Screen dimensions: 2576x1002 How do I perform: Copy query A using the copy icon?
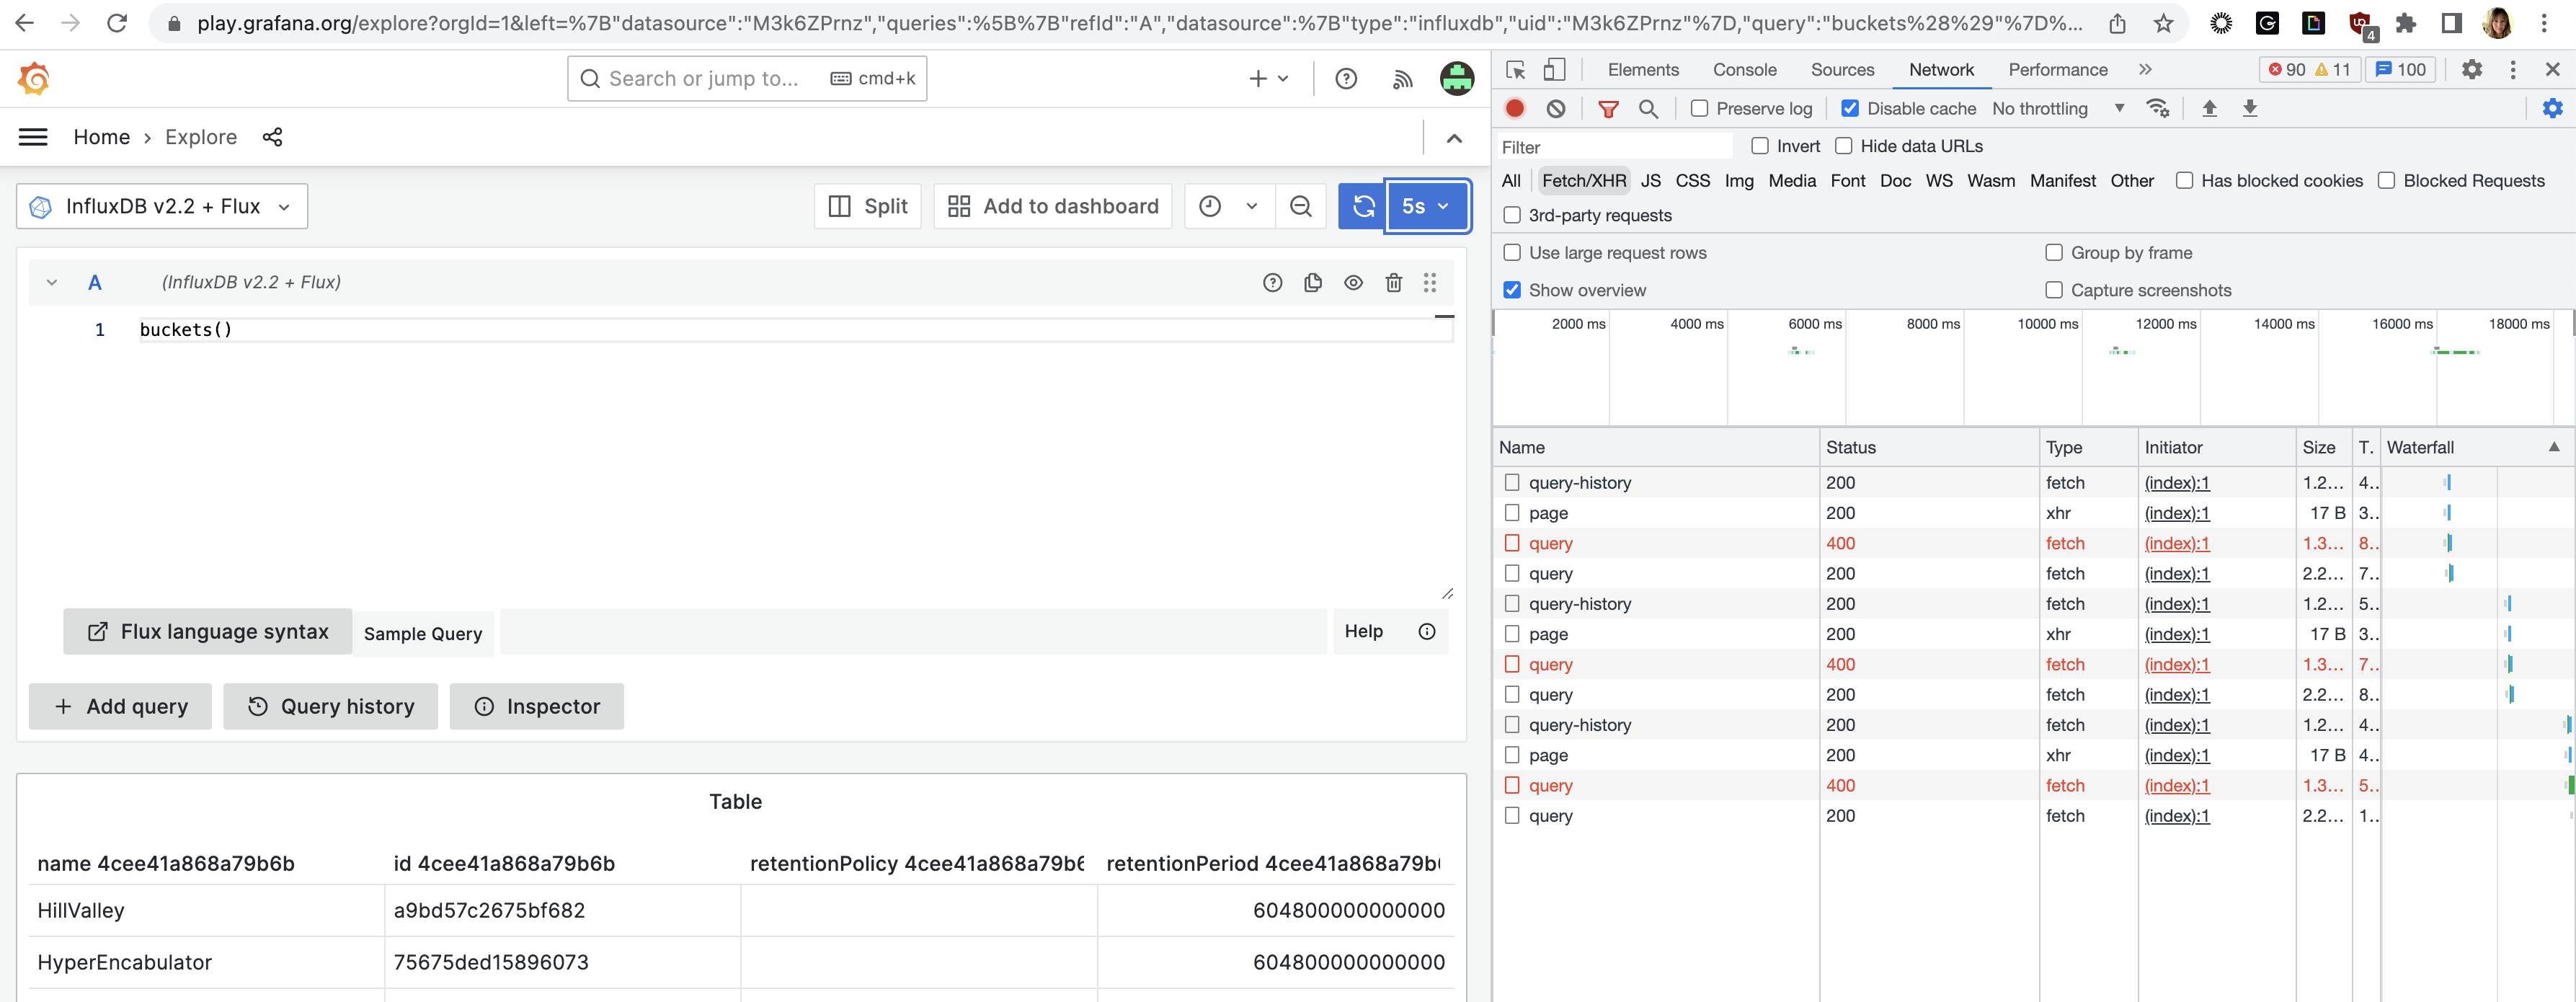[x=1313, y=283]
